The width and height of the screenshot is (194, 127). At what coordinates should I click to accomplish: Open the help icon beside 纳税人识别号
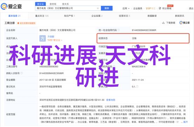[21, 73]
